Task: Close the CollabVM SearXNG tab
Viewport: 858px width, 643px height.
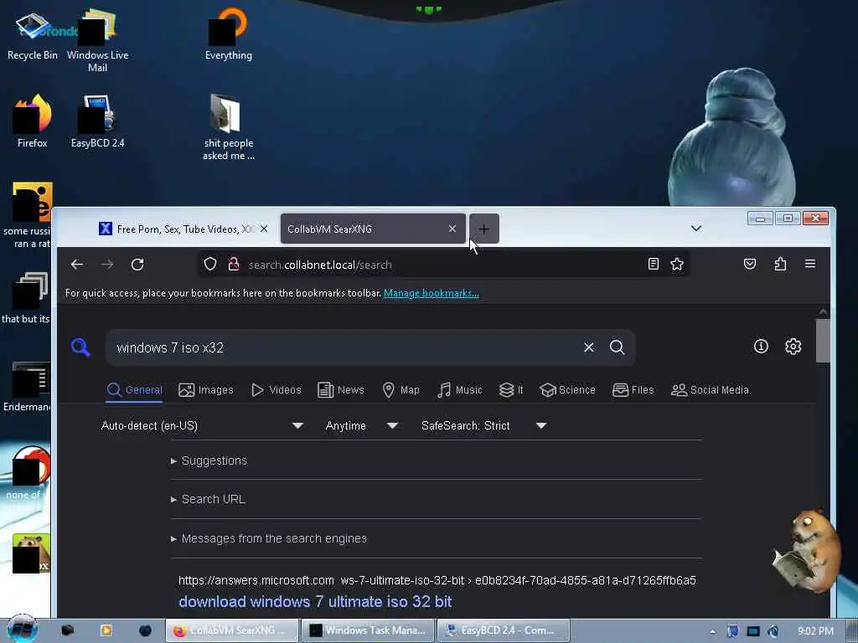Action: point(452,229)
